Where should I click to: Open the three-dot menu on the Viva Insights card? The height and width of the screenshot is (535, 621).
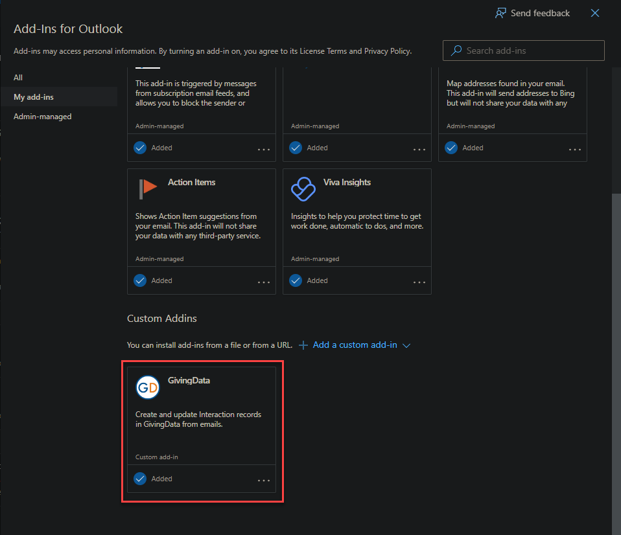point(419,282)
